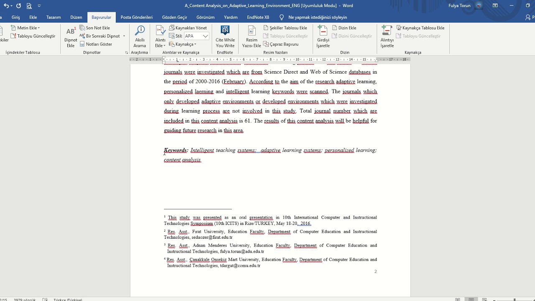This screenshot has height=301, width=535.
Task: Click the email fulya.torun@adu.edu.tr in footnote
Action: [242, 252]
